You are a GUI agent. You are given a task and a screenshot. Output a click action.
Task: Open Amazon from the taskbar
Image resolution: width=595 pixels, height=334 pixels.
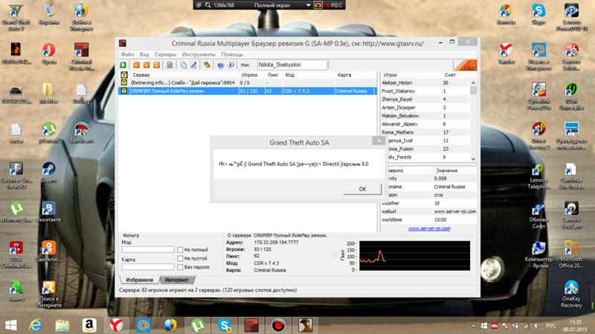pyautogui.click(x=89, y=325)
